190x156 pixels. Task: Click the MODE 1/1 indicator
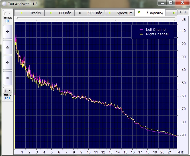7,96
